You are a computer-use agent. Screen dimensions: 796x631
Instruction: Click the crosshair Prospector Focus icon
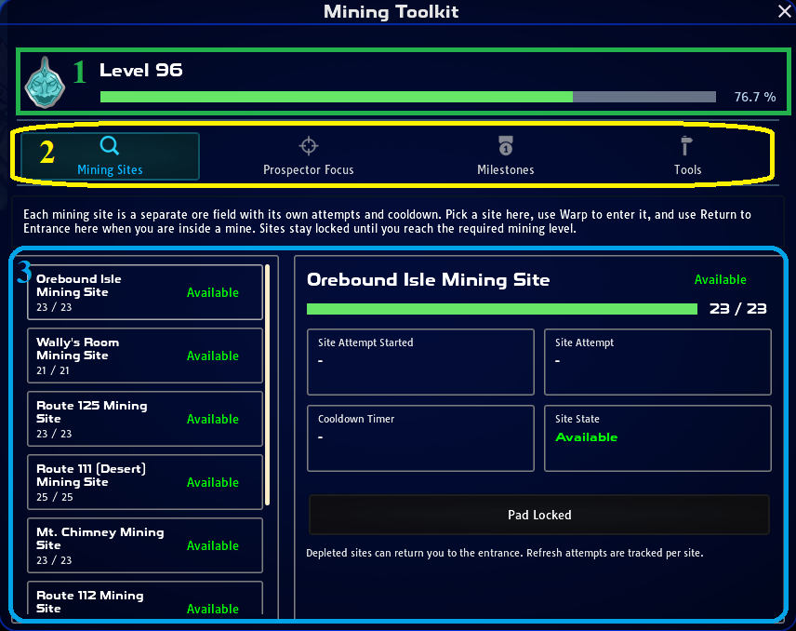click(308, 146)
